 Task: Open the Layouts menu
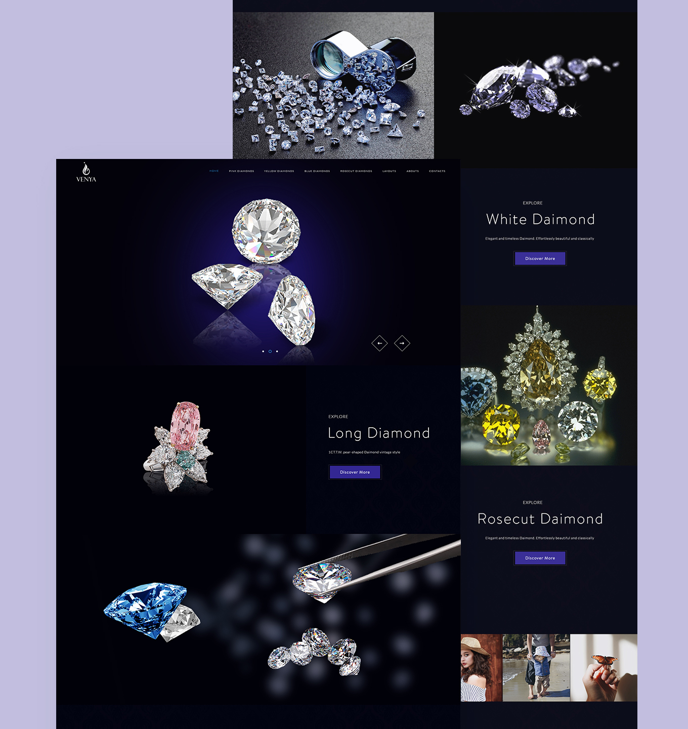(x=389, y=171)
